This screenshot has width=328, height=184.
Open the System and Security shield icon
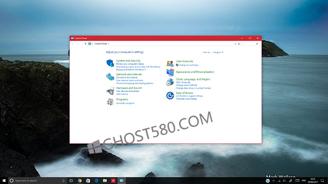110,63
